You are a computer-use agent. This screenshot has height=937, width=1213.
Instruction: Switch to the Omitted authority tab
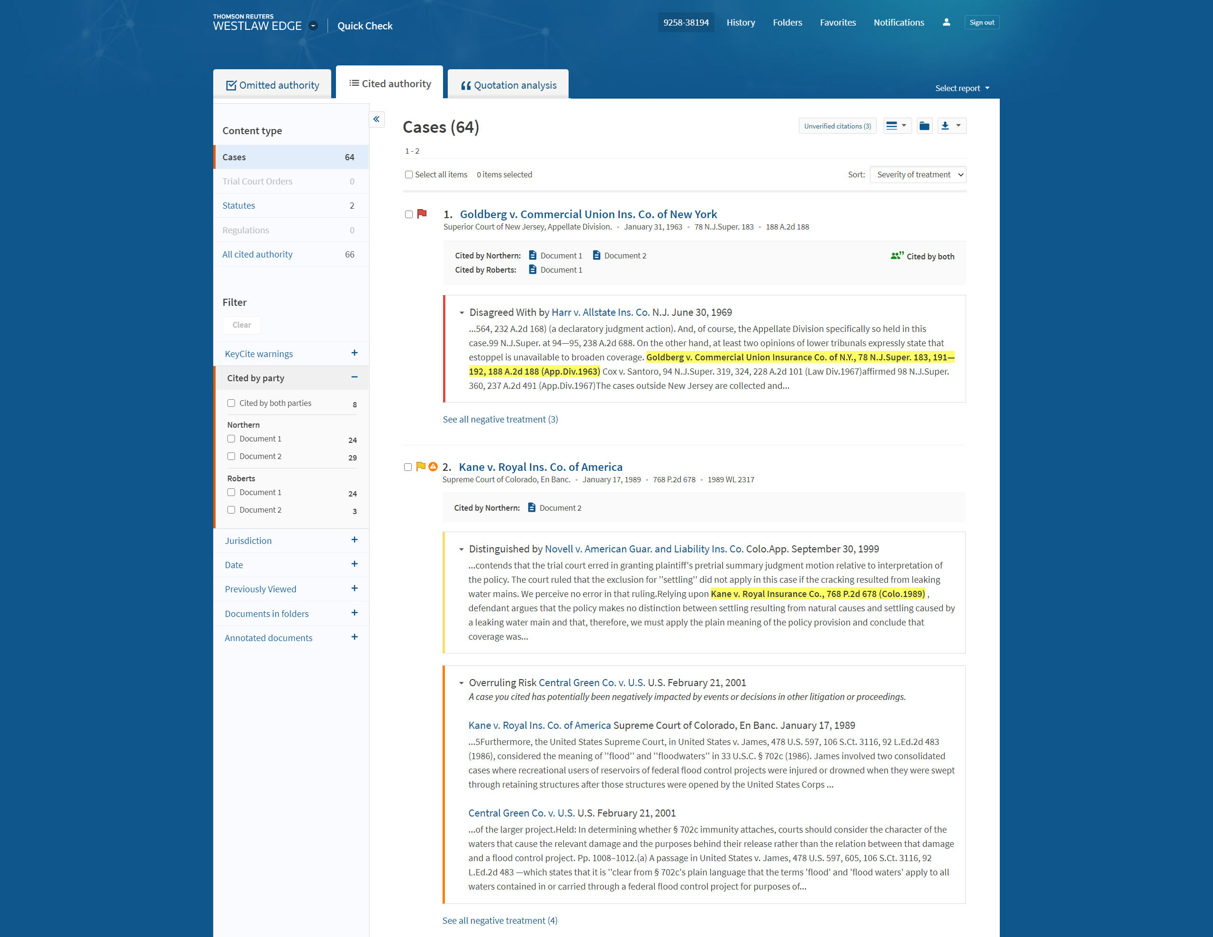pyautogui.click(x=272, y=85)
